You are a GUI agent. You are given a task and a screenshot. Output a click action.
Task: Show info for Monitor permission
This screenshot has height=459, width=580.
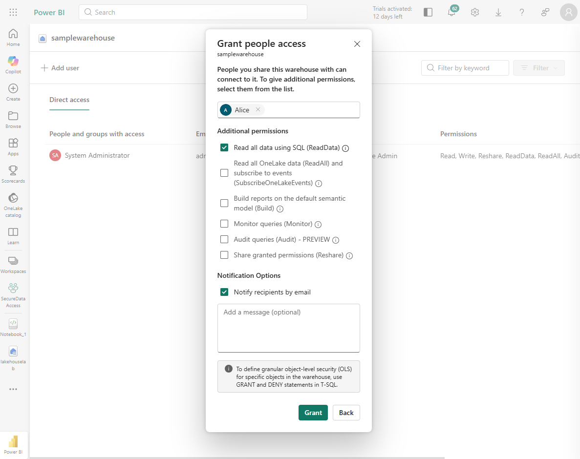[x=318, y=224]
